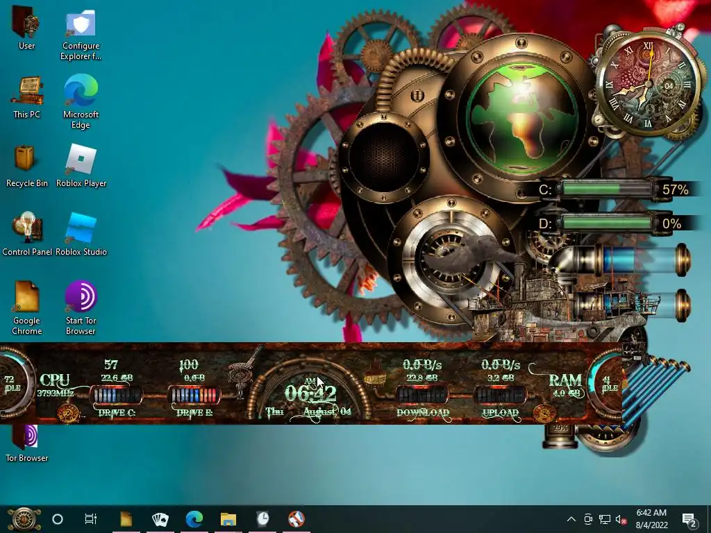Click the 57% text beside the C: bar

coord(675,189)
